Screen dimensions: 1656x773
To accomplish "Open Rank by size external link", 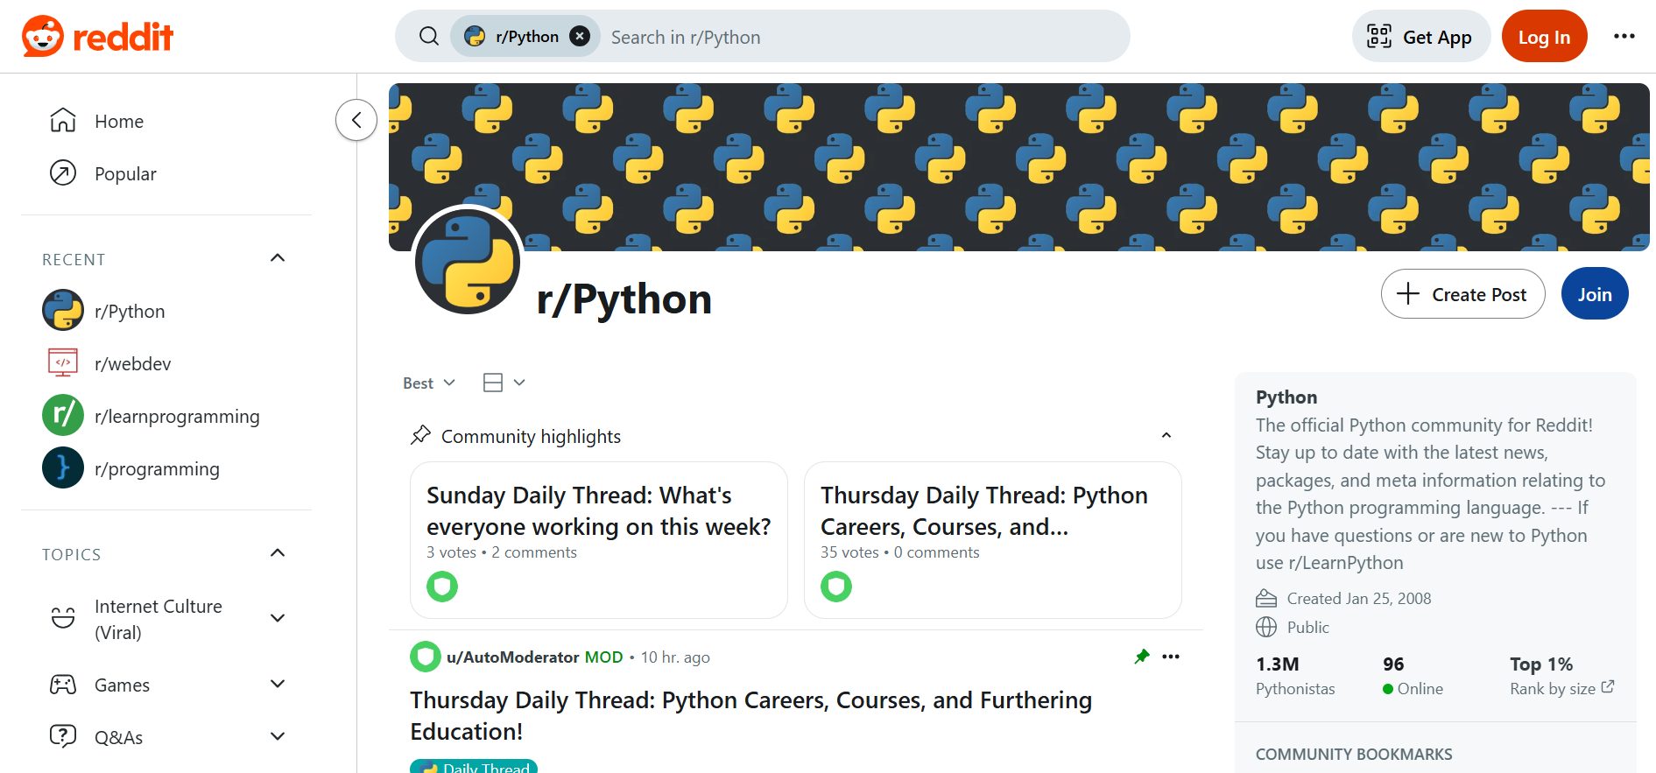I will click(x=1561, y=689).
